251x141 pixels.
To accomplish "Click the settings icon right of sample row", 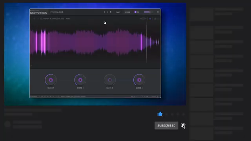I will point(155,19).
